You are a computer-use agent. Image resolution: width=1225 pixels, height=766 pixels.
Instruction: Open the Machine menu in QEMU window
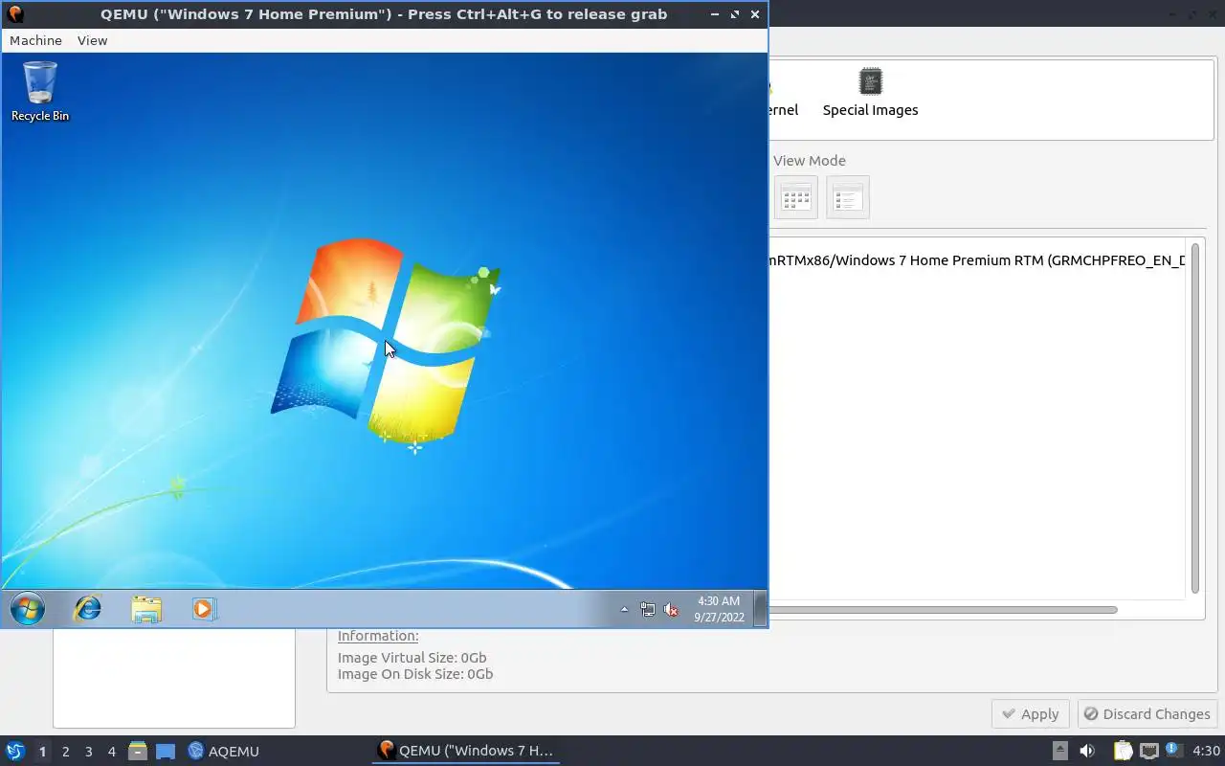click(35, 40)
